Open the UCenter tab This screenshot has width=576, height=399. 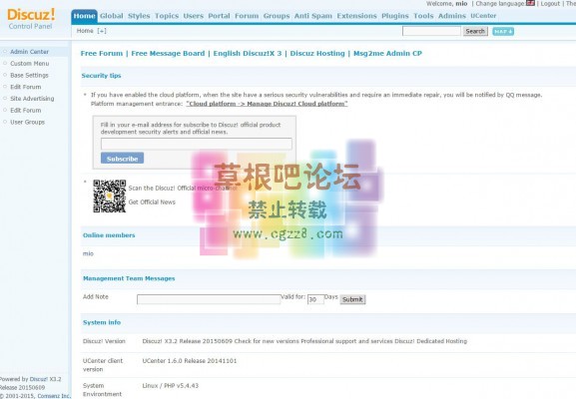pyautogui.click(x=483, y=16)
